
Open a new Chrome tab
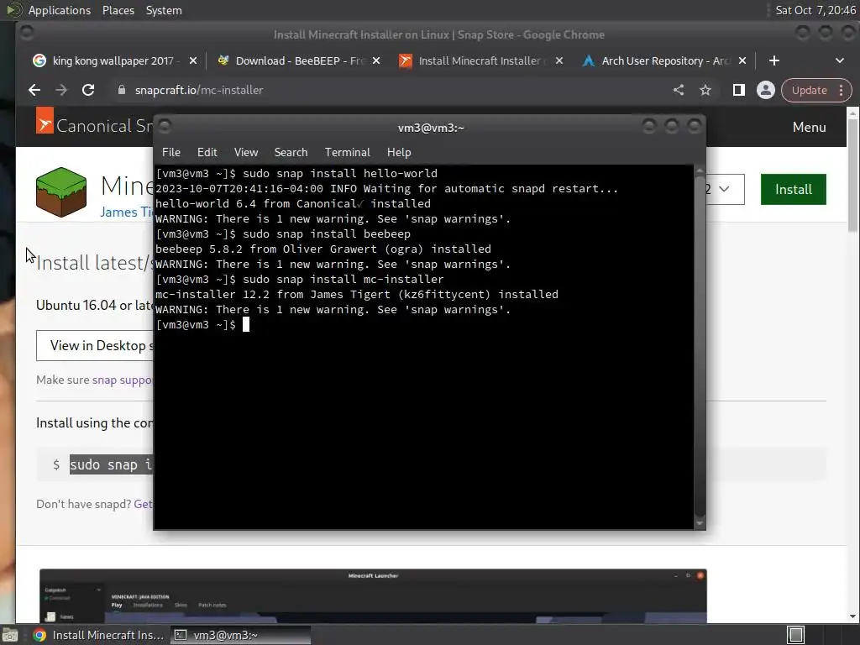click(773, 60)
